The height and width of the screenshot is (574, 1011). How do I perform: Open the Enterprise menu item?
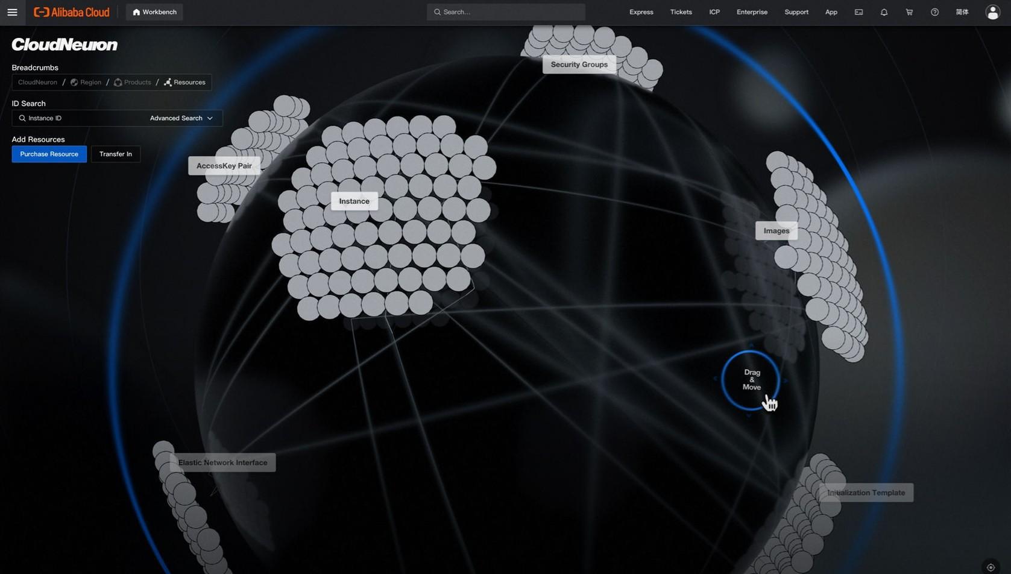[x=752, y=12]
